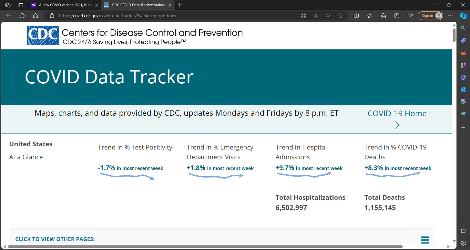Open sidebar Shopping tag icon
The height and width of the screenshot is (250, 470).
(x=463, y=41)
